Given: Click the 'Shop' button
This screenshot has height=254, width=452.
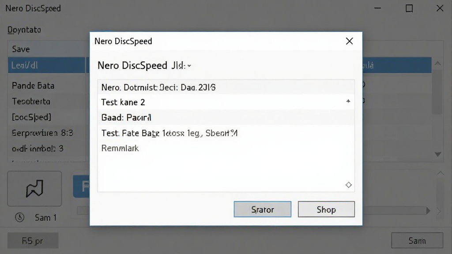Looking at the screenshot, I should [326, 209].
